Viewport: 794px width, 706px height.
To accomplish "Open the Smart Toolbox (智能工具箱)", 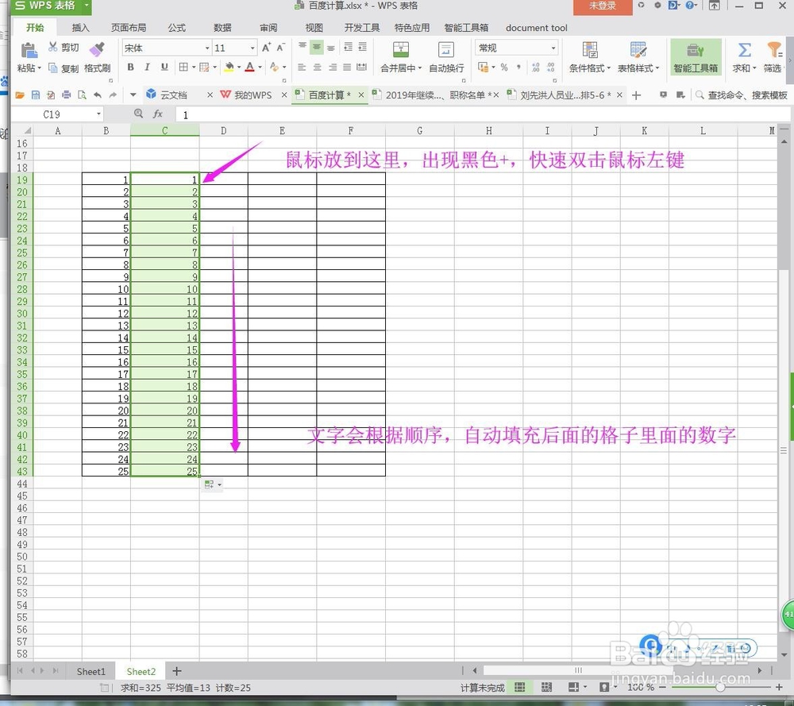I will tap(696, 57).
